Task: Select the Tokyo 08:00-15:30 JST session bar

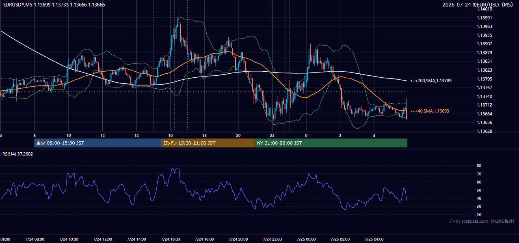Action: point(97,143)
